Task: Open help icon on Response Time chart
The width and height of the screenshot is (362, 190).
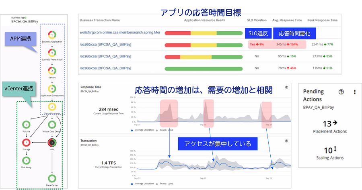Action: point(286,87)
